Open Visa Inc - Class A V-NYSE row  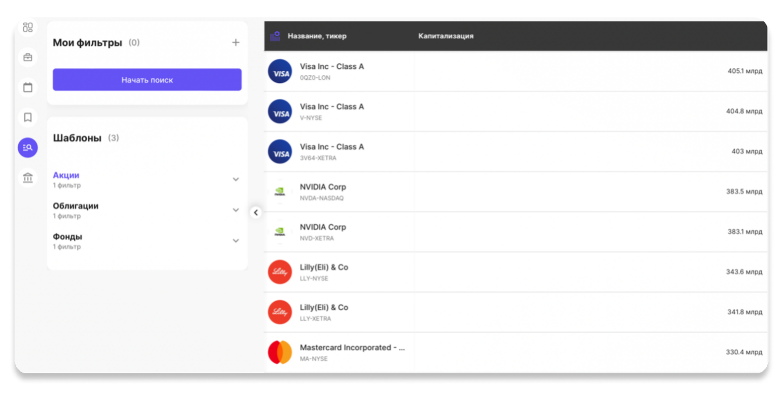point(516,111)
